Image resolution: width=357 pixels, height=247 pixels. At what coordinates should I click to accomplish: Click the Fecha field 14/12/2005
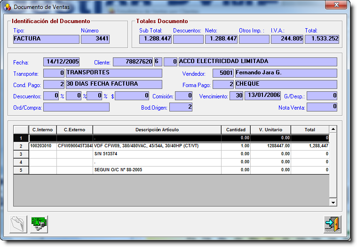[62, 62]
